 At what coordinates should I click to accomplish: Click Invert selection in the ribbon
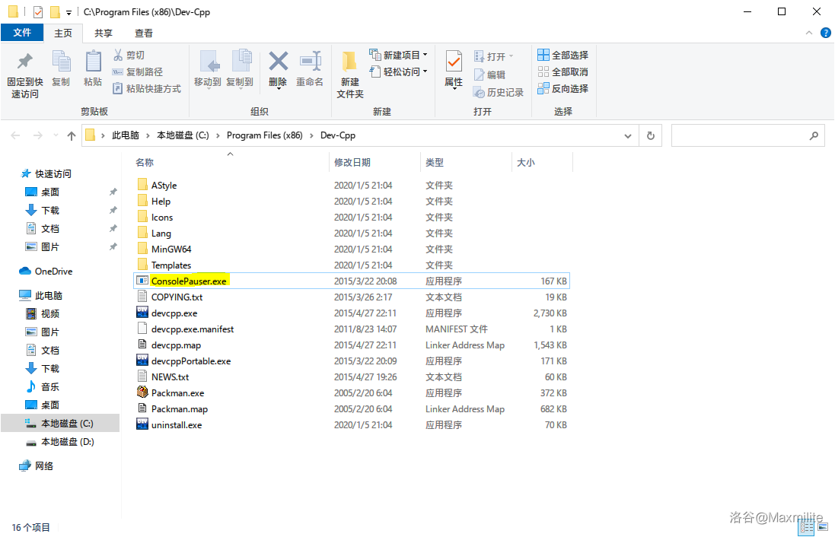point(563,89)
